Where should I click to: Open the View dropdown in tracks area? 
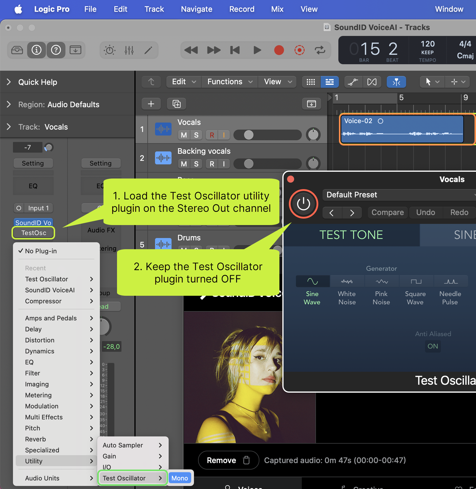tap(278, 82)
